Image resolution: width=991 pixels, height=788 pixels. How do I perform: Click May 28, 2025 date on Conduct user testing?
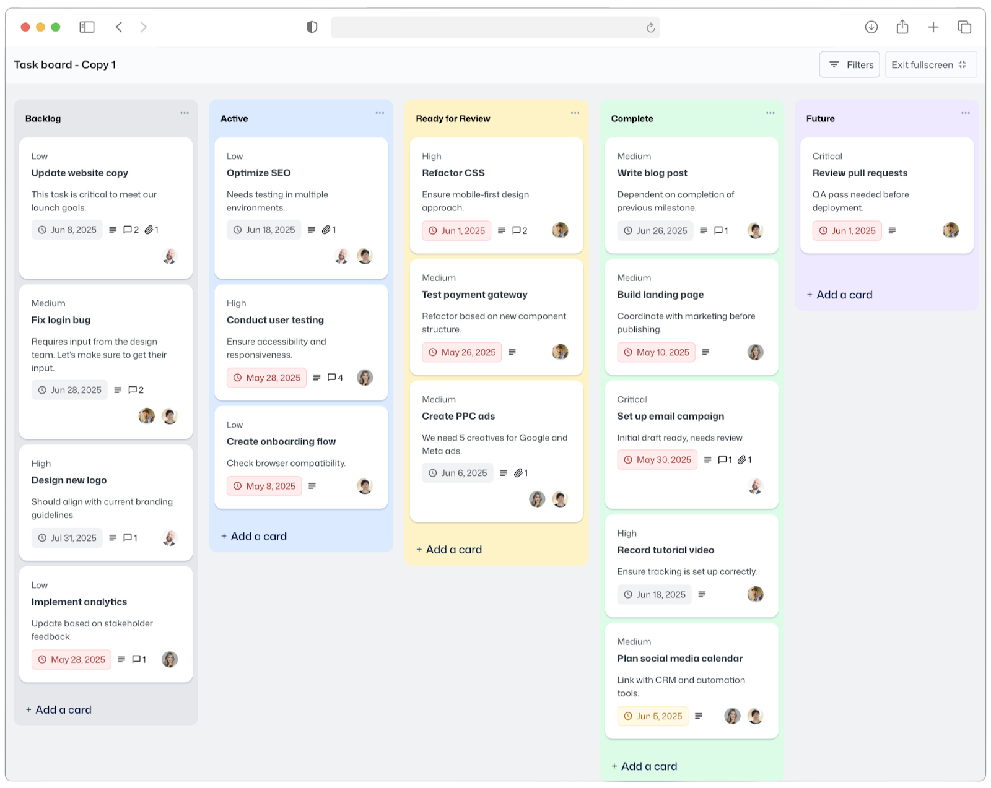point(266,378)
